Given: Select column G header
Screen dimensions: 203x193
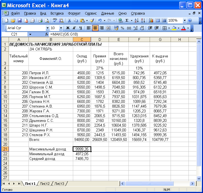Looking at the screenshot, I should [160, 39].
